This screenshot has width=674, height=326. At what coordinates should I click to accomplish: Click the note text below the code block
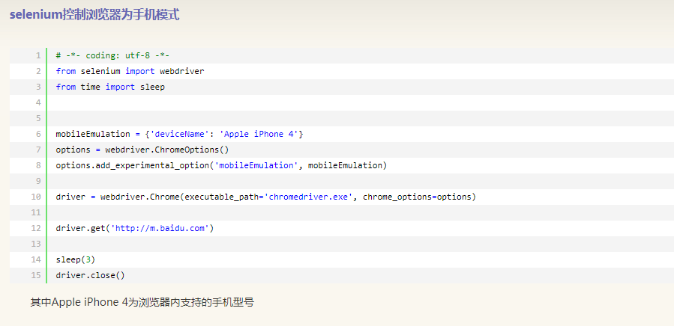tap(142, 302)
